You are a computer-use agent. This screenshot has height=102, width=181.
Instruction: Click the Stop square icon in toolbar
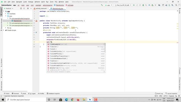click(156, 5)
